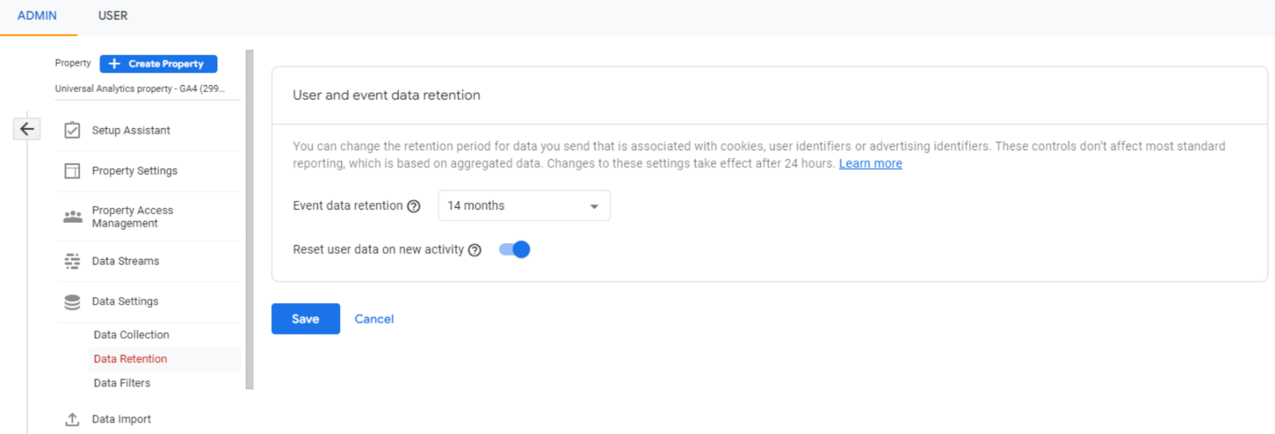This screenshot has width=1275, height=434.
Task: Disable Reset user data on new activity
Action: (x=514, y=250)
